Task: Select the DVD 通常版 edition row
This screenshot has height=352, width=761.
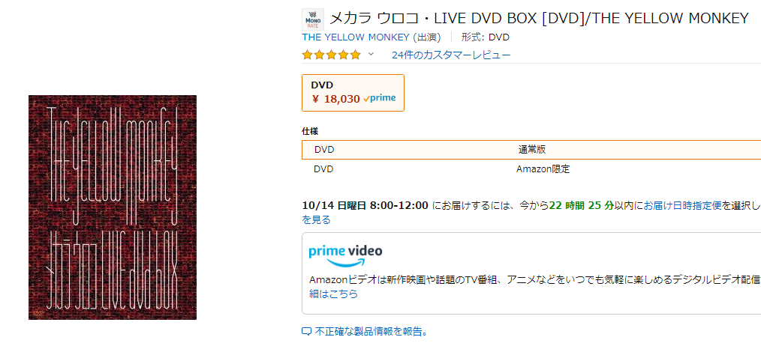Action: [x=531, y=149]
